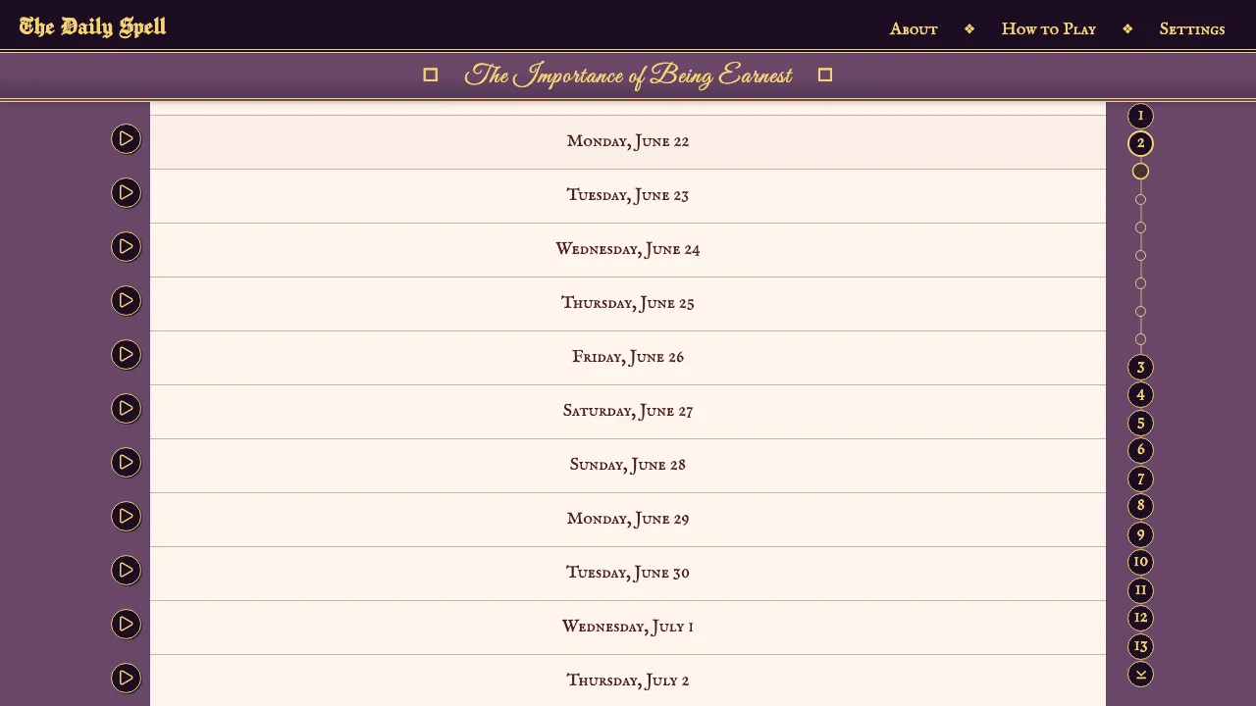Jump to chapter 10 marker
1256x706 pixels.
click(1140, 563)
